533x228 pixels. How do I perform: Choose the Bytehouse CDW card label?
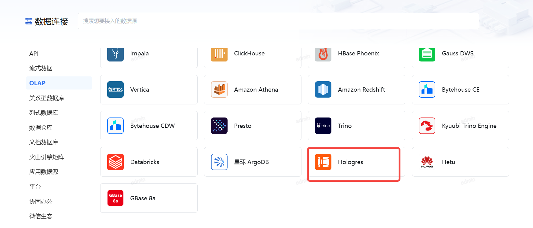pyautogui.click(x=152, y=126)
